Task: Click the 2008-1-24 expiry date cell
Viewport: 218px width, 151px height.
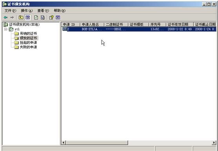Action: [x=205, y=29]
